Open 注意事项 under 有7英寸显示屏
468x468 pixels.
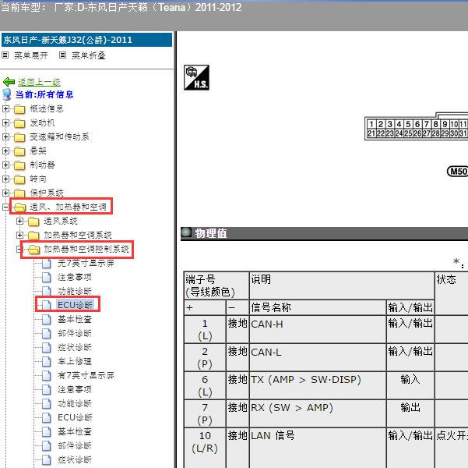[x=75, y=389]
